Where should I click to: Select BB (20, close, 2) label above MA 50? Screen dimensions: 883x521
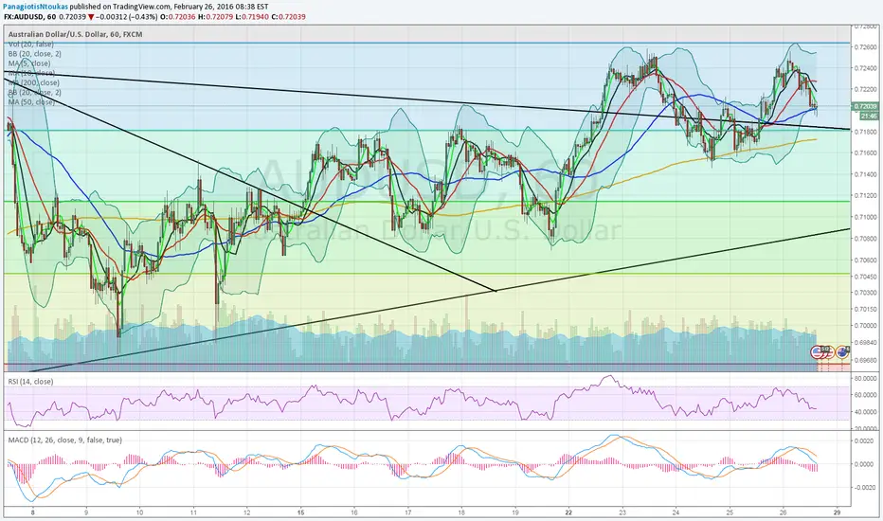35,92
